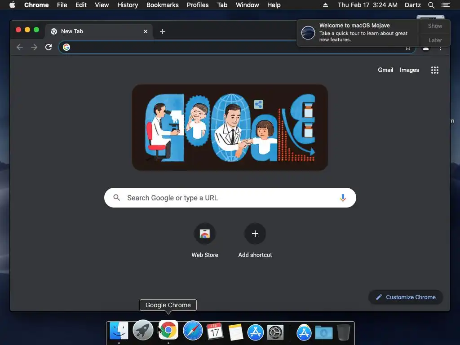The width and height of the screenshot is (460, 345).
Task: Click the eject icon in menu bar
Action: click(325, 5)
